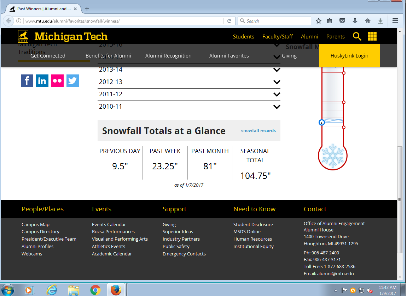Click the snowfall thermometer info marker
The image size is (407, 296).
pyautogui.click(x=322, y=122)
